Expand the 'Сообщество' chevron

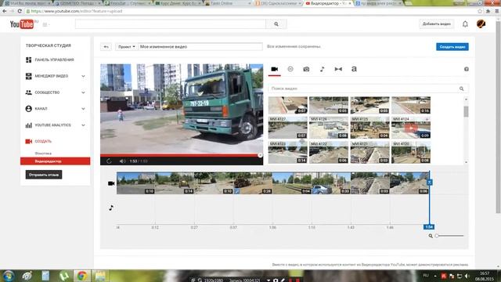(x=83, y=92)
